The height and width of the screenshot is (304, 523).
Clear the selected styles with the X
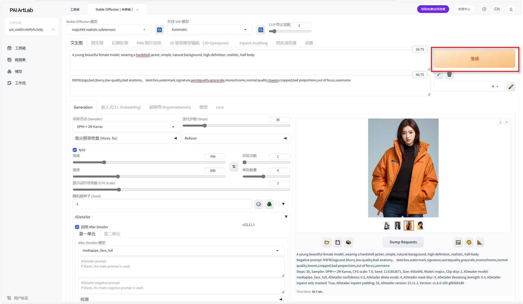coord(493,86)
